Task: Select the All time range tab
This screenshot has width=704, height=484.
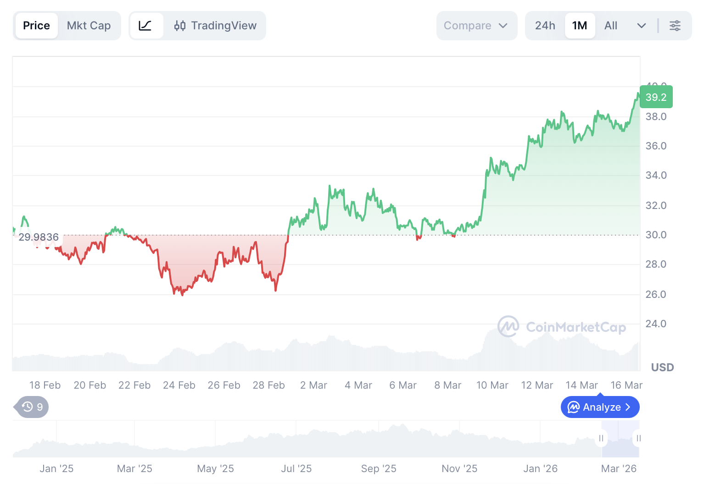Action: [x=610, y=26]
